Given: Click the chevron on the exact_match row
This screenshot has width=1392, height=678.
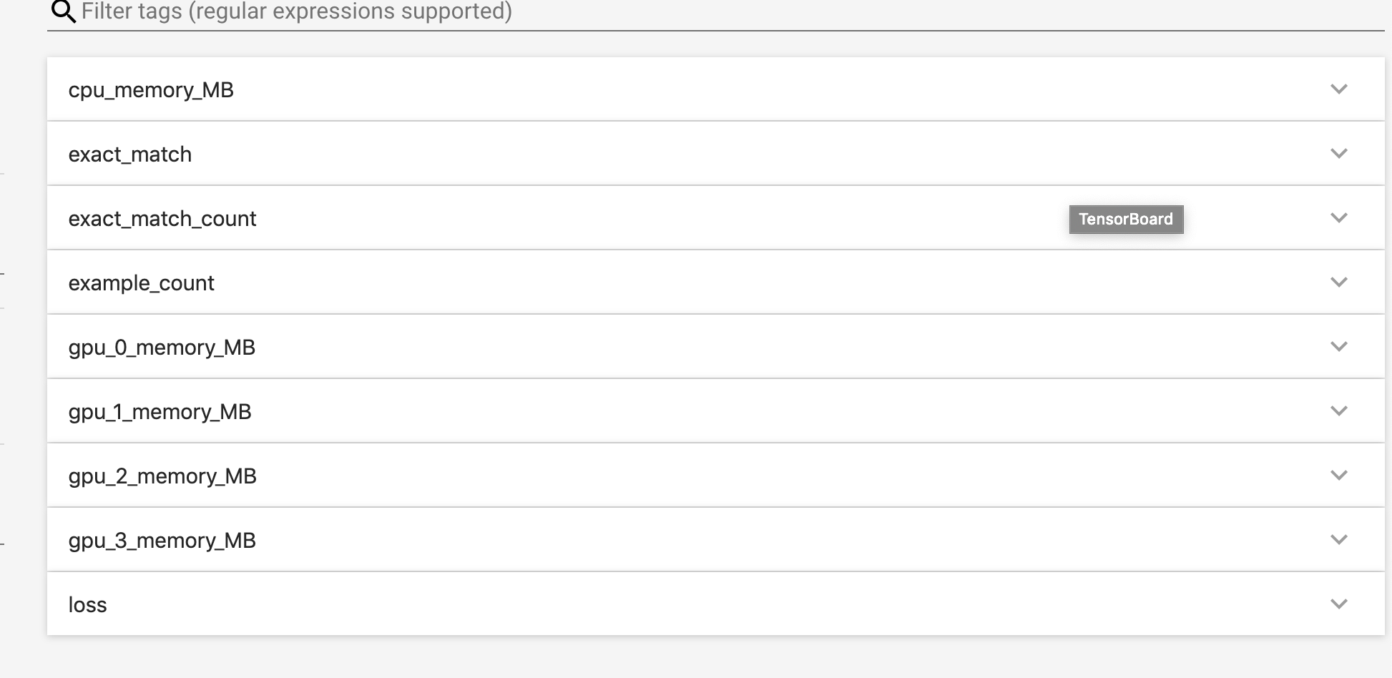Looking at the screenshot, I should click(x=1339, y=153).
